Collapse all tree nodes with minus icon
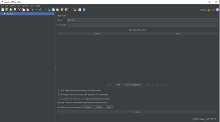 (37, 10)
